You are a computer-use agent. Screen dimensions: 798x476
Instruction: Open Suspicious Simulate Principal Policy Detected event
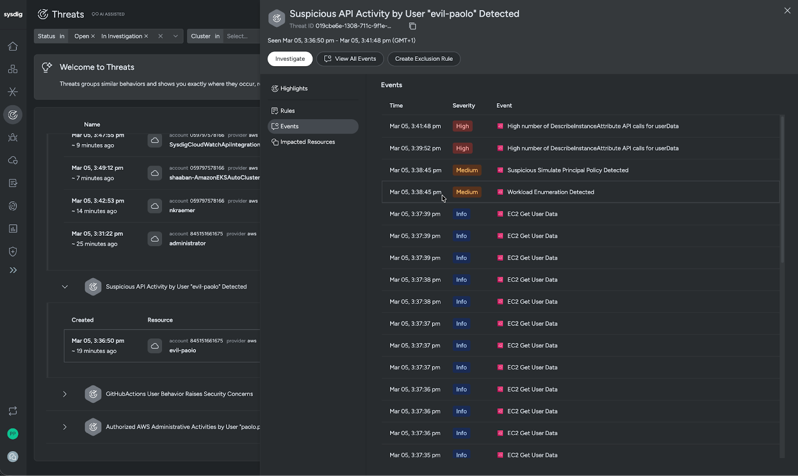pos(581,170)
